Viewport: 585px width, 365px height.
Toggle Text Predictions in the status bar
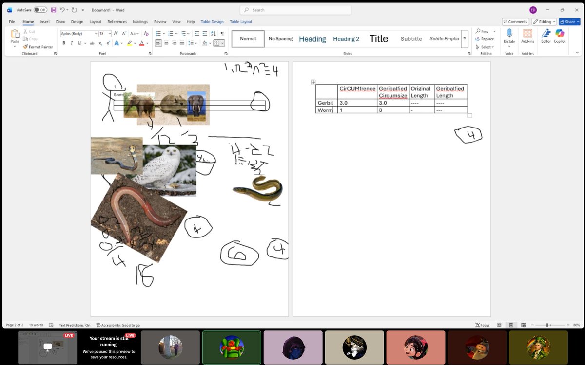click(x=75, y=325)
